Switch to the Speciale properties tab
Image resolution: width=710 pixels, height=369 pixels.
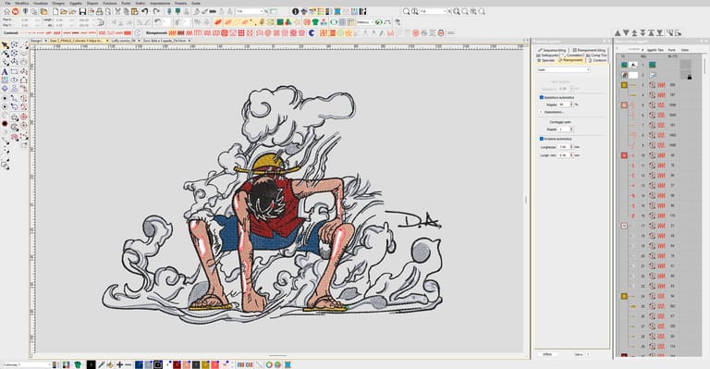point(546,60)
